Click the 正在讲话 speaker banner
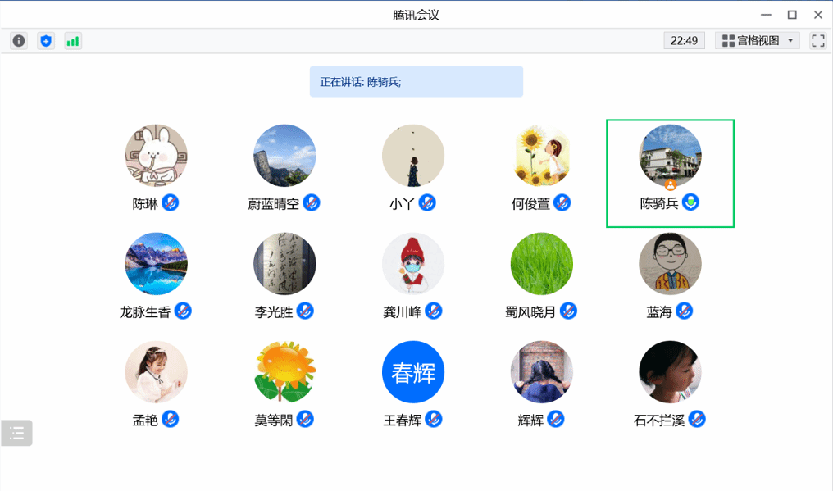833x491 pixels. click(416, 82)
